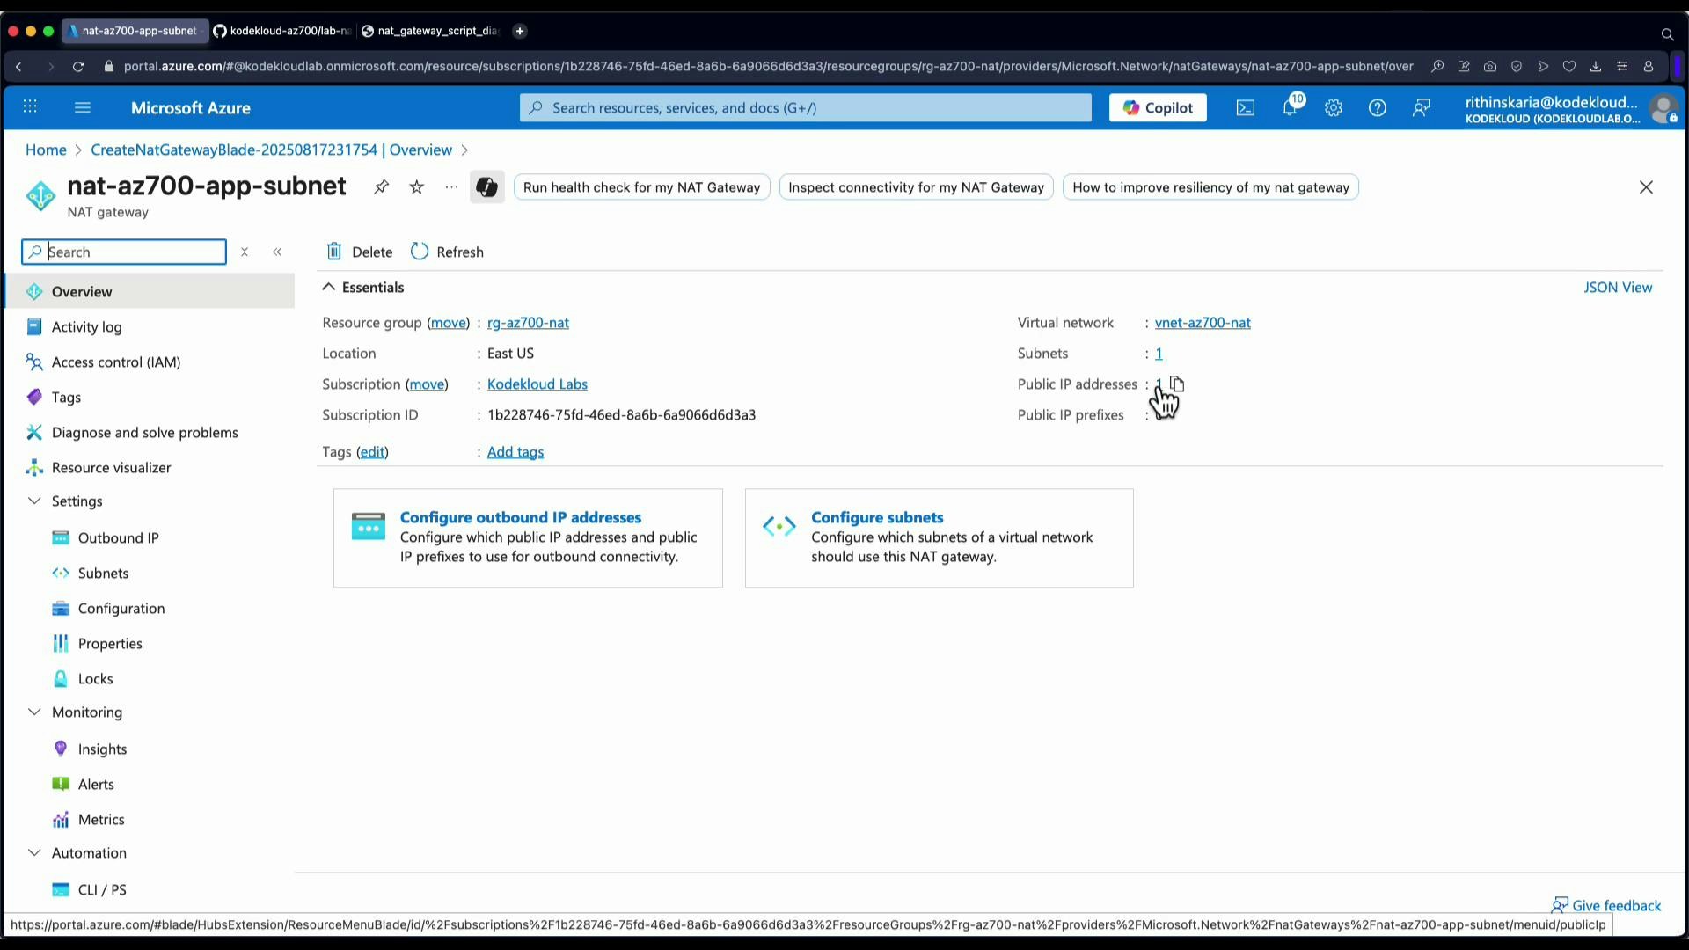Open Cloud Shell from the top bar
The width and height of the screenshot is (1689, 950).
click(x=1246, y=107)
